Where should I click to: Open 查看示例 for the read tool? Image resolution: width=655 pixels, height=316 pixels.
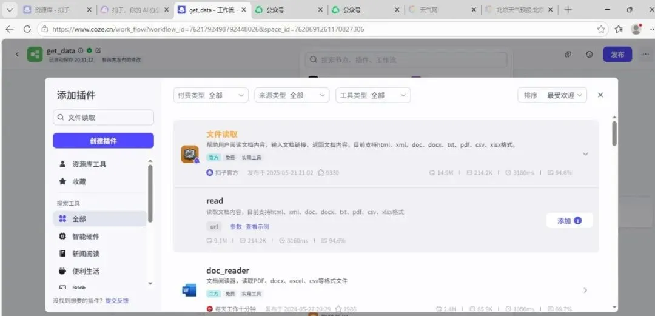[257, 227]
